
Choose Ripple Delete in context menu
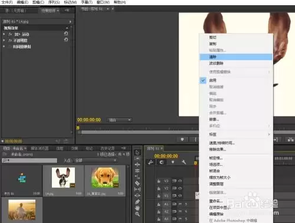click(236, 63)
